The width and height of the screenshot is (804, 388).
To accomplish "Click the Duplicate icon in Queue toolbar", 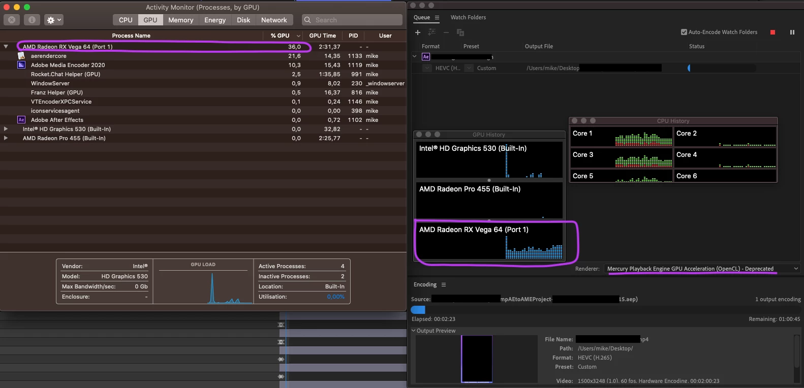I will [460, 33].
